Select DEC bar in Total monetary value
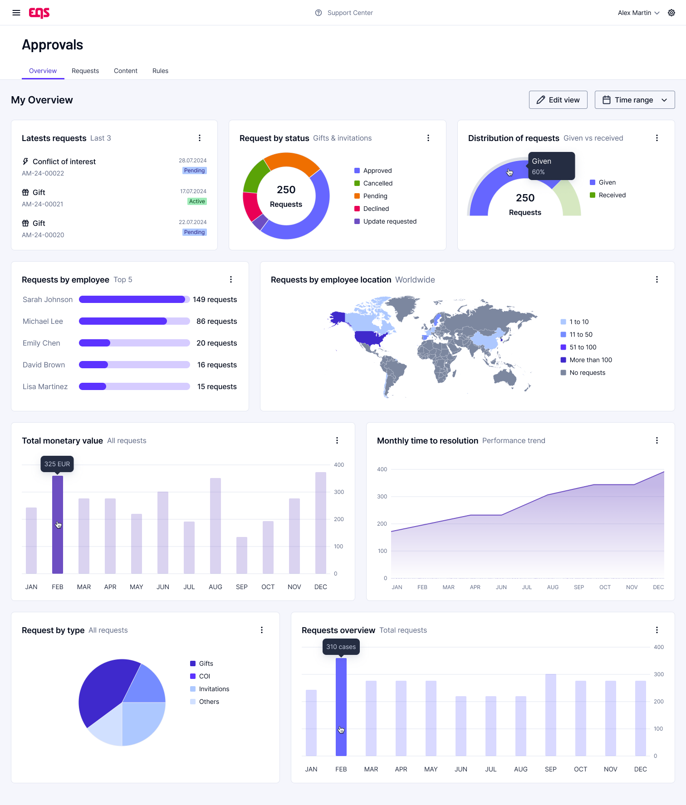The image size is (686, 805). tap(321, 523)
